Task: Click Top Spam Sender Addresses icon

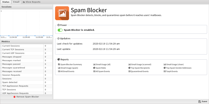Action: coord(165,68)
